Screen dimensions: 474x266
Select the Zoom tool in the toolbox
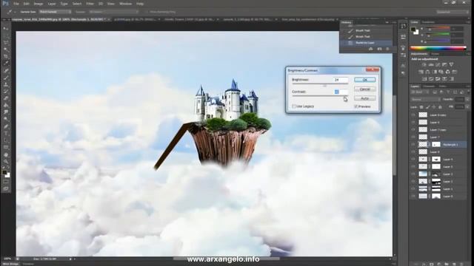tap(6, 161)
